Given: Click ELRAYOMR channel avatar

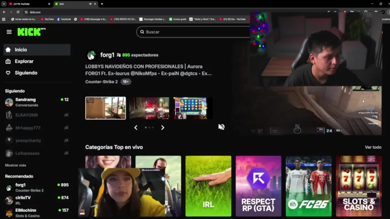Looking at the screenshot, I should [9, 115].
